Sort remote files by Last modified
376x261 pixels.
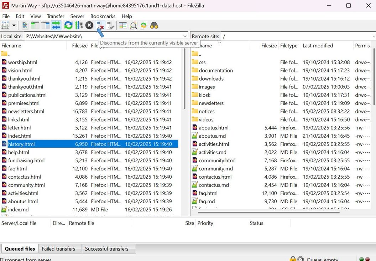(x=318, y=46)
